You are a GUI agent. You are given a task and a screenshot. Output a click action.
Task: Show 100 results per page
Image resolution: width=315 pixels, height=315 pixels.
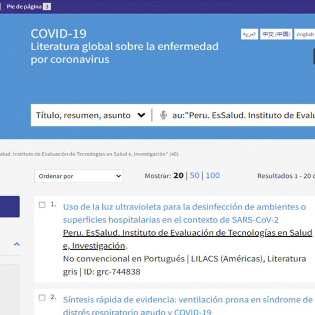point(213,175)
